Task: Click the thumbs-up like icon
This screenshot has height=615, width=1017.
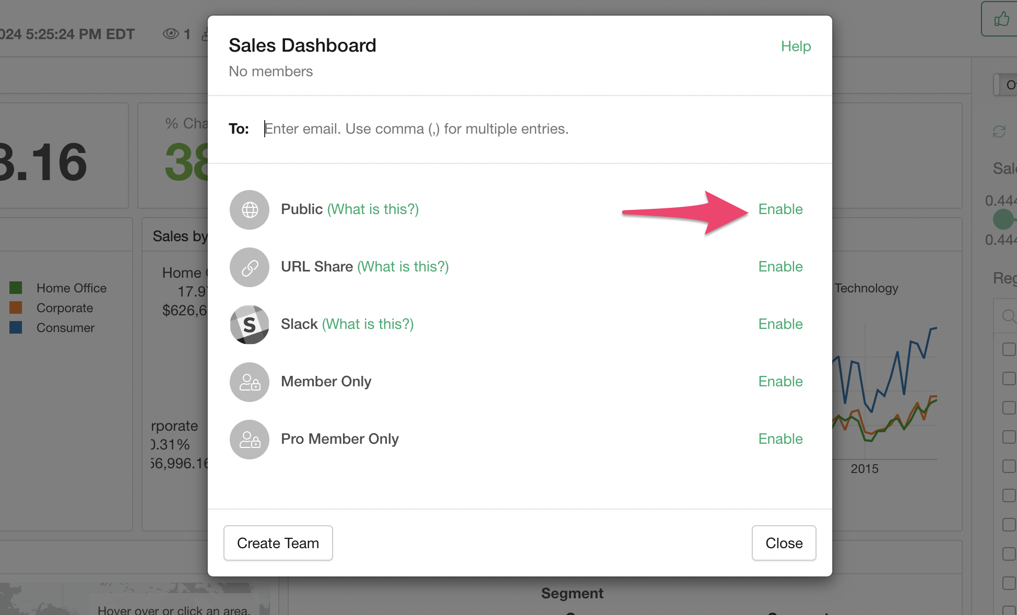Action: point(1001,19)
